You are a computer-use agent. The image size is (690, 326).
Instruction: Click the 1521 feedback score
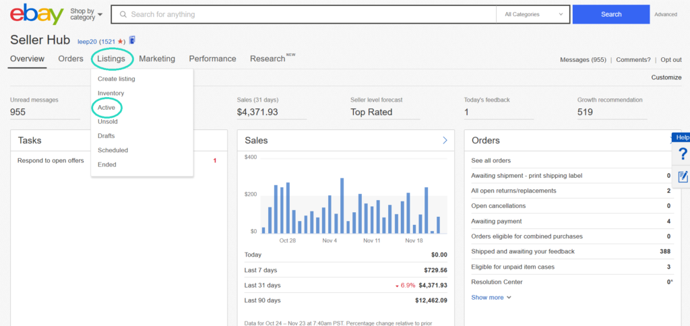[x=109, y=41]
